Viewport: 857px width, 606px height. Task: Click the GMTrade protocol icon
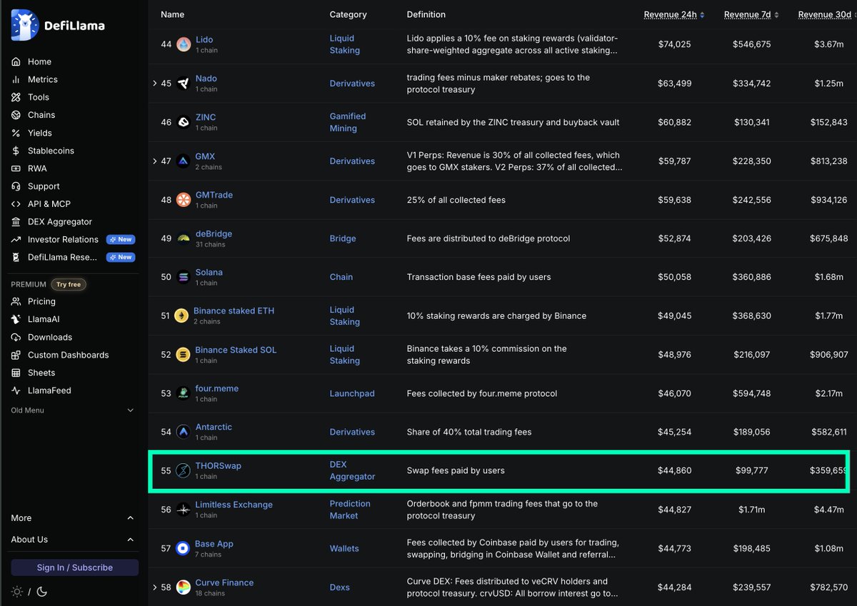coord(184,200)
